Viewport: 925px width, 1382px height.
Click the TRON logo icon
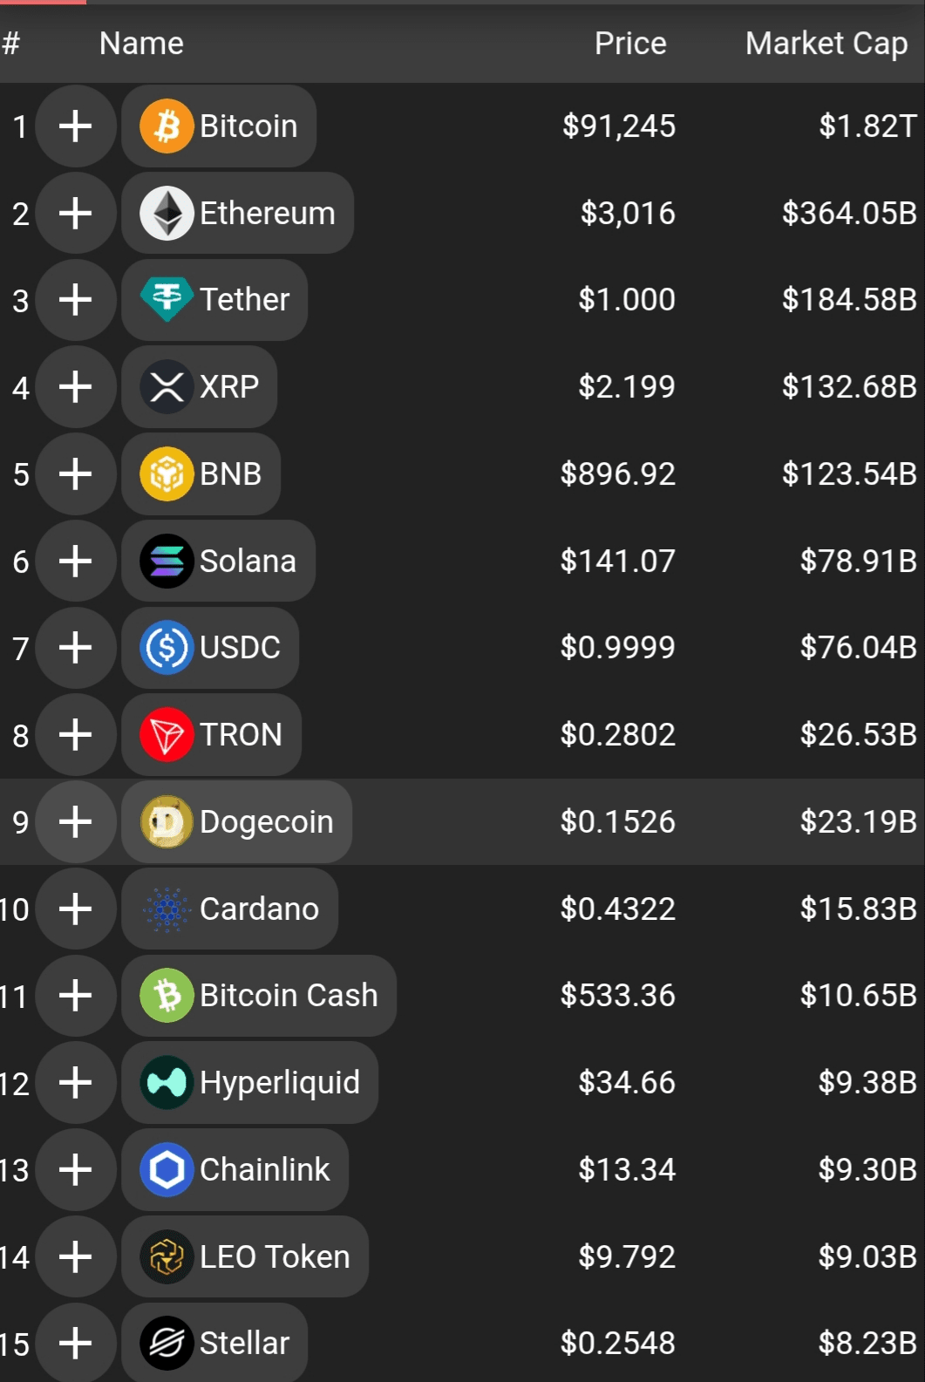pos(167,735)
